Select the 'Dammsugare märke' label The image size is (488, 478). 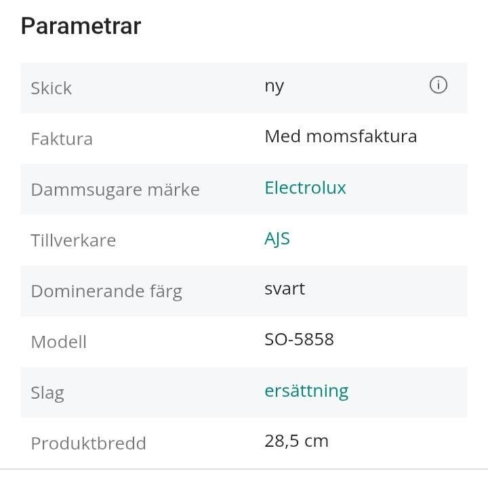[115, 190]
